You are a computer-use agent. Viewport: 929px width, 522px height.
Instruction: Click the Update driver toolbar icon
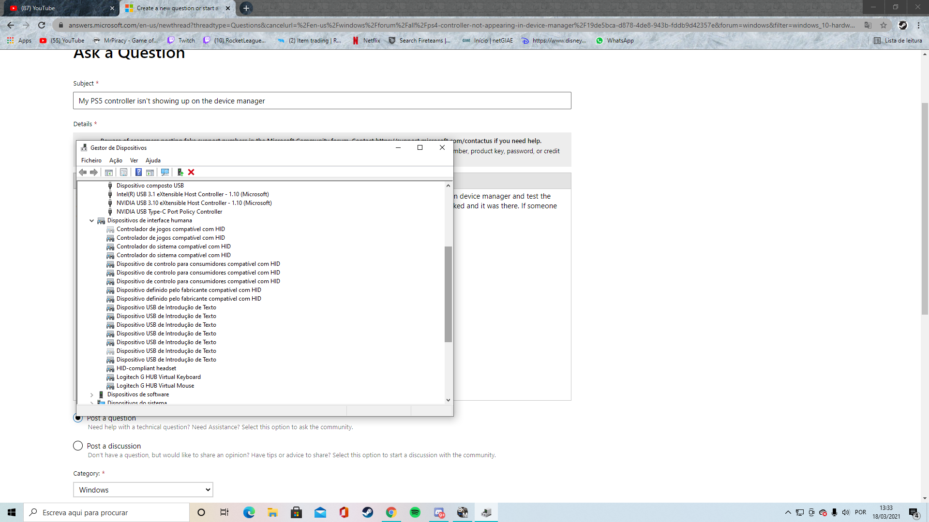pyautogui.click(x=180, y=172)
